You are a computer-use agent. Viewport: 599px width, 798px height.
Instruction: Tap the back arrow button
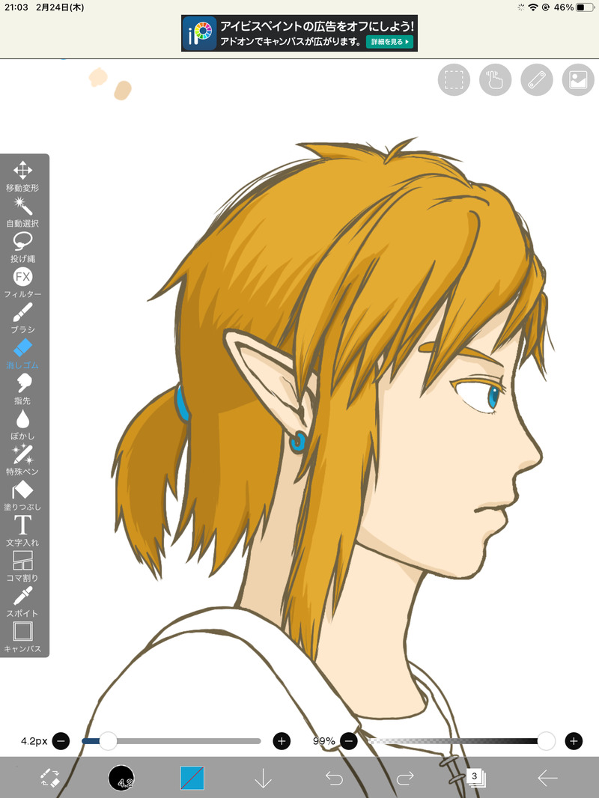[x=547, y=778]
